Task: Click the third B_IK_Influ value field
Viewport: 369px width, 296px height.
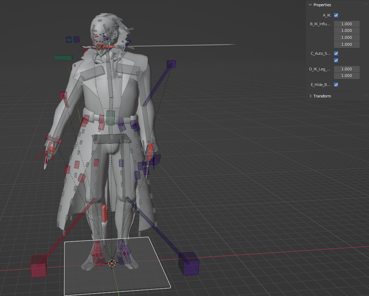Action: coord(347,38)
